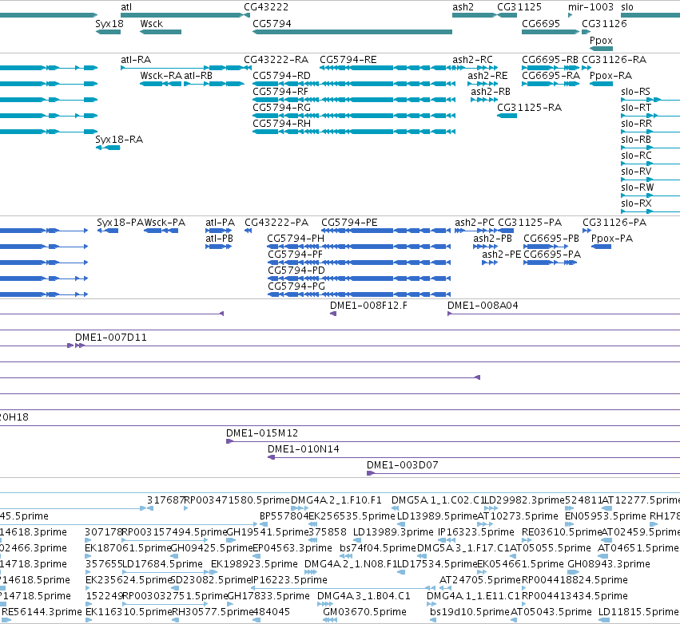
Task: Click transcript ash2-RC
Action: tap(472, 59)
